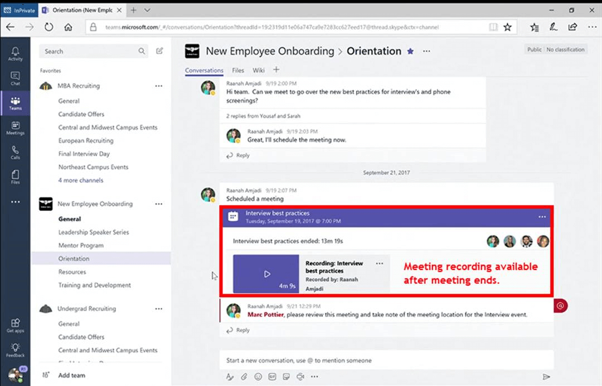This screenshot has width=602, height=386.
Task: Open the emoji picker
Action: point(258,377)
